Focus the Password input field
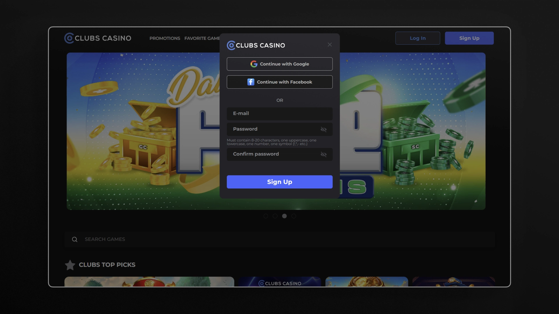 click(279, 129)
